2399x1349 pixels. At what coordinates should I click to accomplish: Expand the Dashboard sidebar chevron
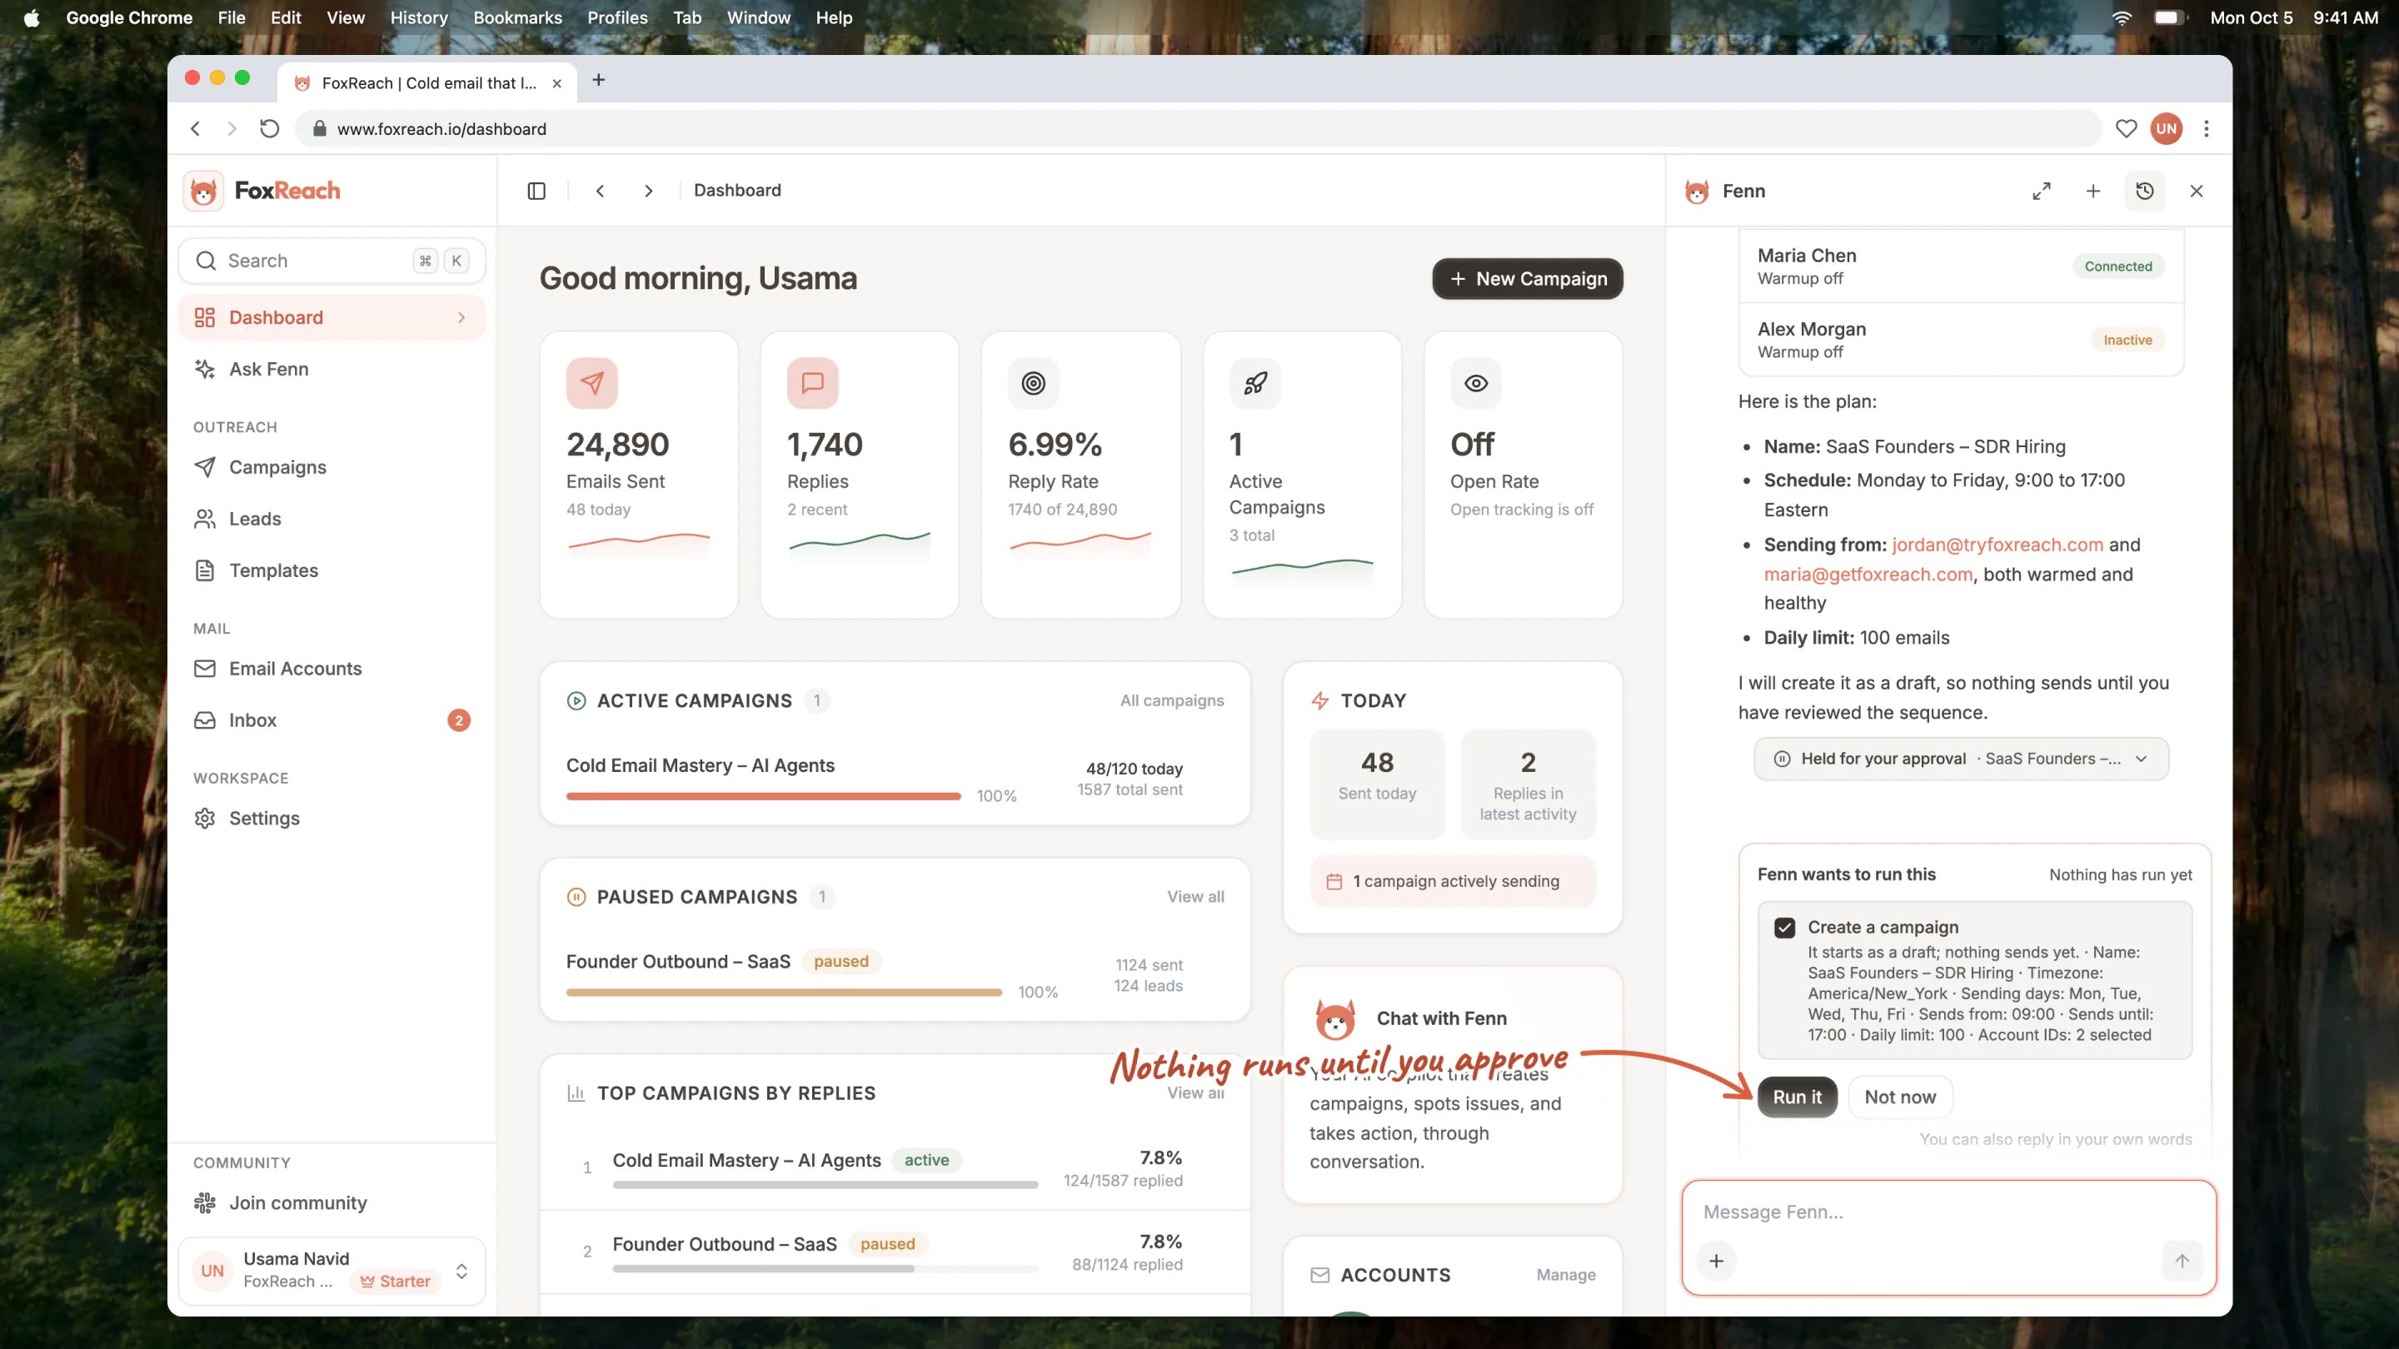point(462,318)
